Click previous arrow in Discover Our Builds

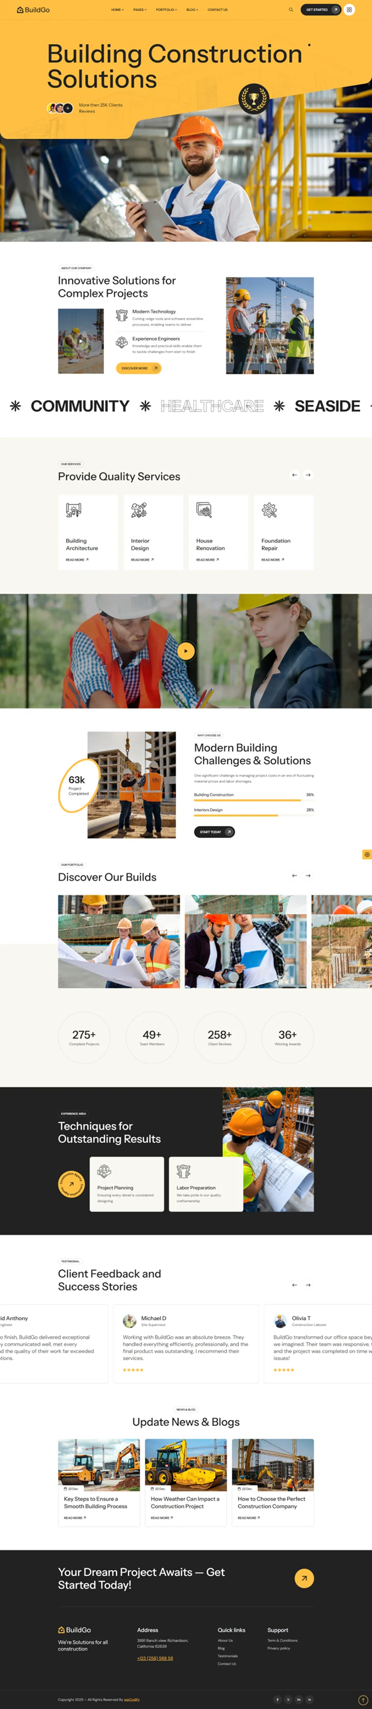(x=294, y=876)
